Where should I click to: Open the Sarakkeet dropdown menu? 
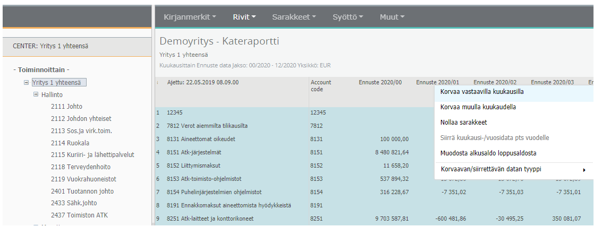[294, 17]
